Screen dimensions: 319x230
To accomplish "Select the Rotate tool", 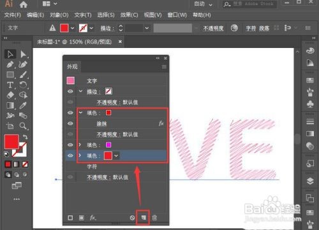I will coord(23,85).
